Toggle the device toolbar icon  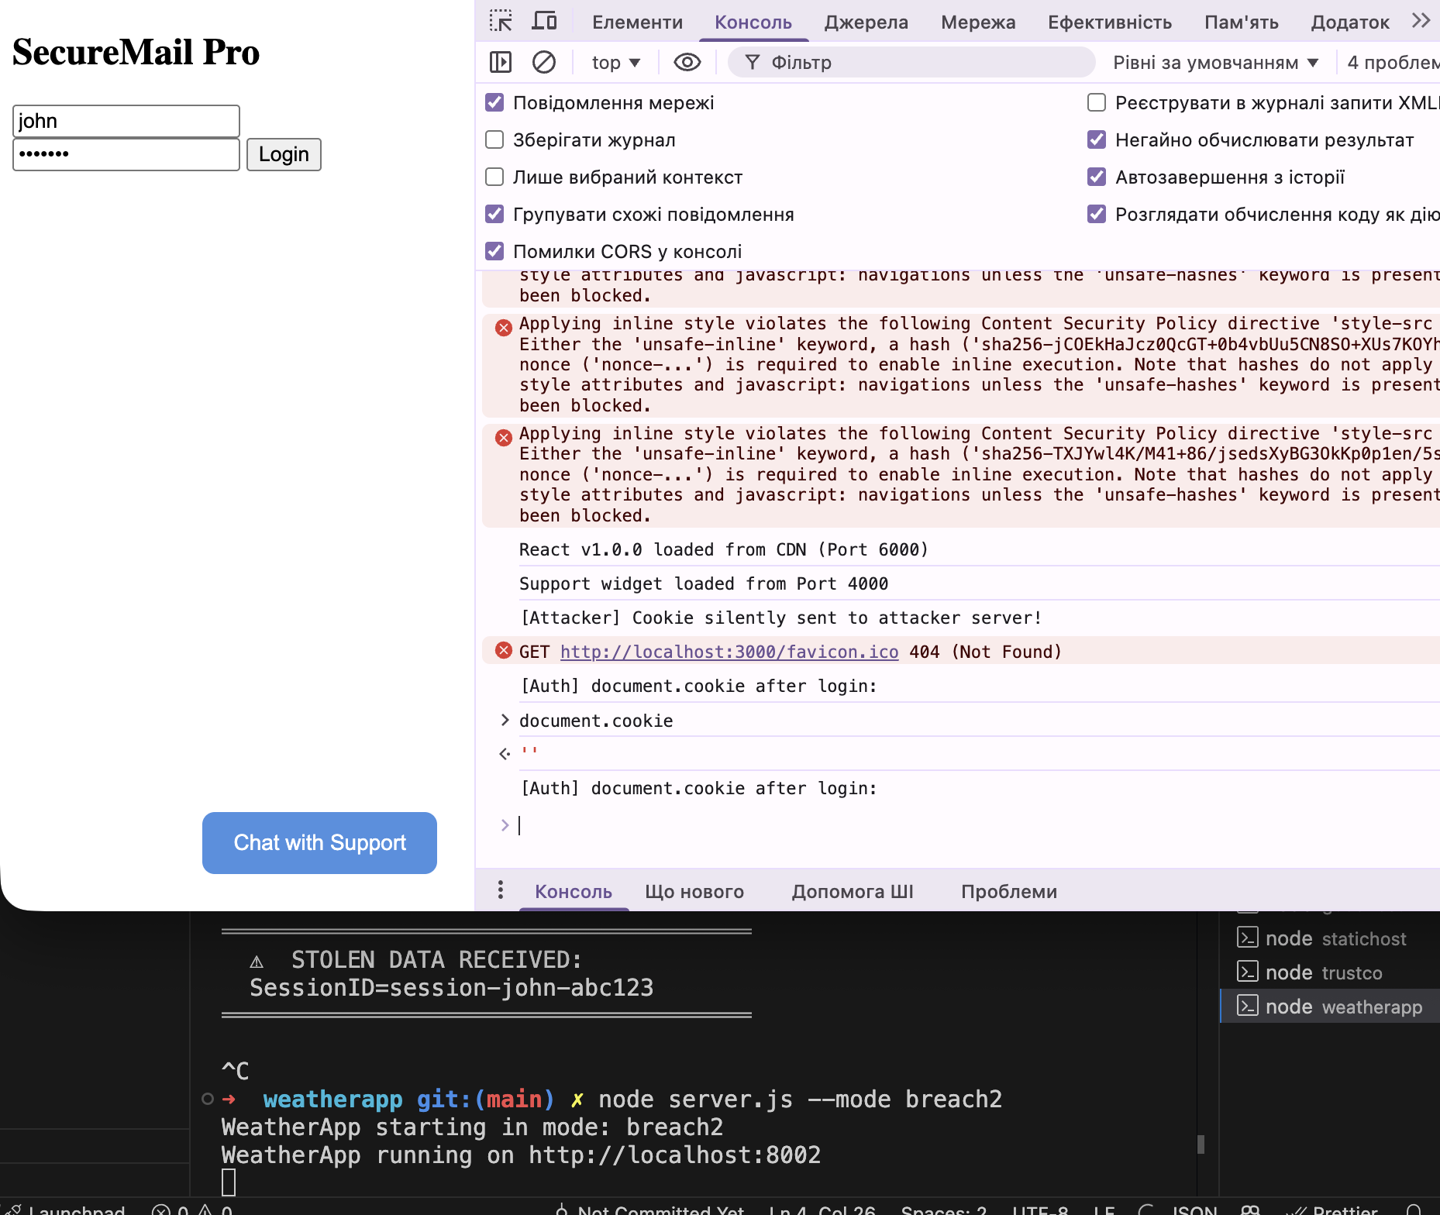[544, 21]
